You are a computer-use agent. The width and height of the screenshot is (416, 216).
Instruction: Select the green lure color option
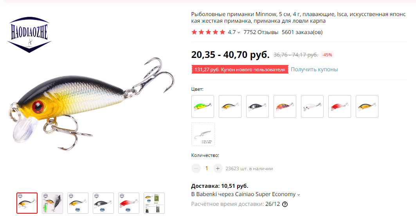click(203, 106)
